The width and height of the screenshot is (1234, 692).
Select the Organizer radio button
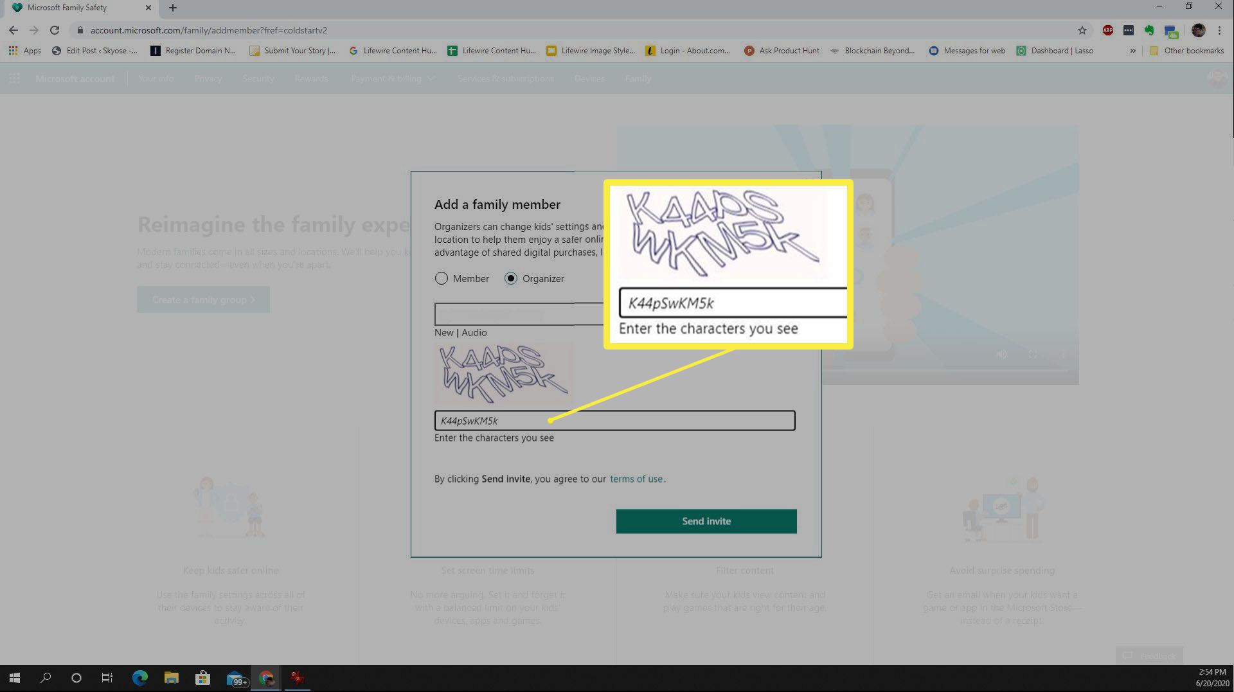[510, 278]
